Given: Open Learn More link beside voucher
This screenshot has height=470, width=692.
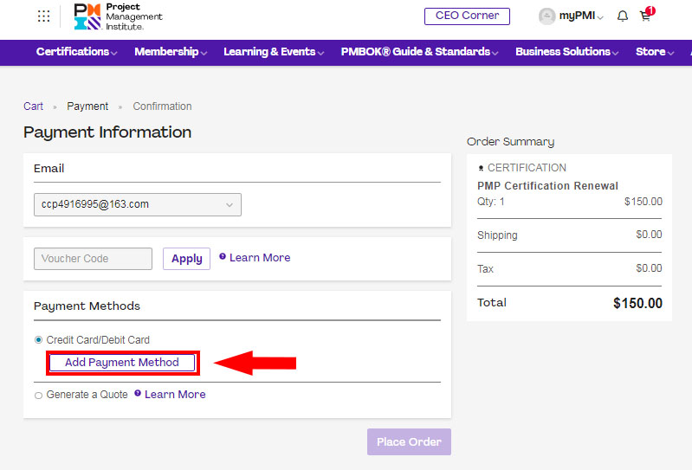Looking at the screenshot, I should pyautogui.click(x=260, y=257).
